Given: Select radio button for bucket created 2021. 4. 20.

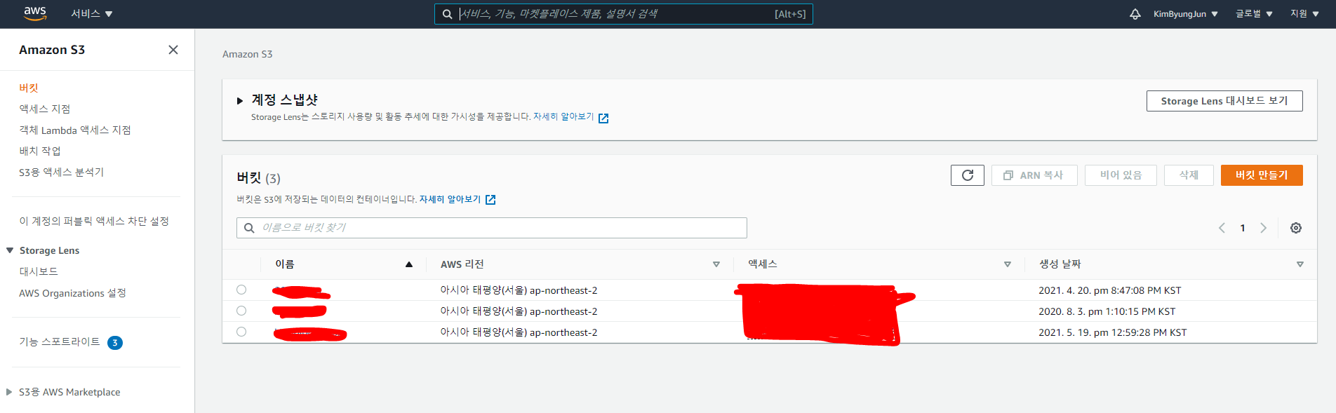Looking at the screenshot, I should (x=241, y=290).
